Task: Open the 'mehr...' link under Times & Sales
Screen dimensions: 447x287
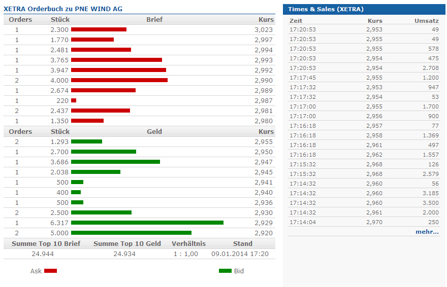Action: click(x=427, y=232)
